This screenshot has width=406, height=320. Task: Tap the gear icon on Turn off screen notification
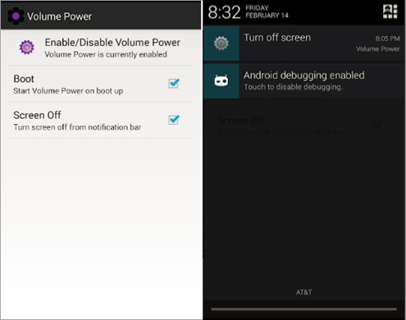pyautogui.click(x=221, y=43)
